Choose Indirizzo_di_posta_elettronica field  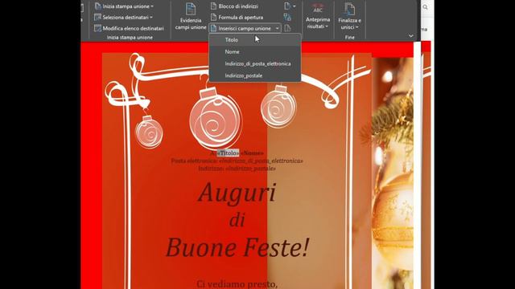(x=255, y=63)
